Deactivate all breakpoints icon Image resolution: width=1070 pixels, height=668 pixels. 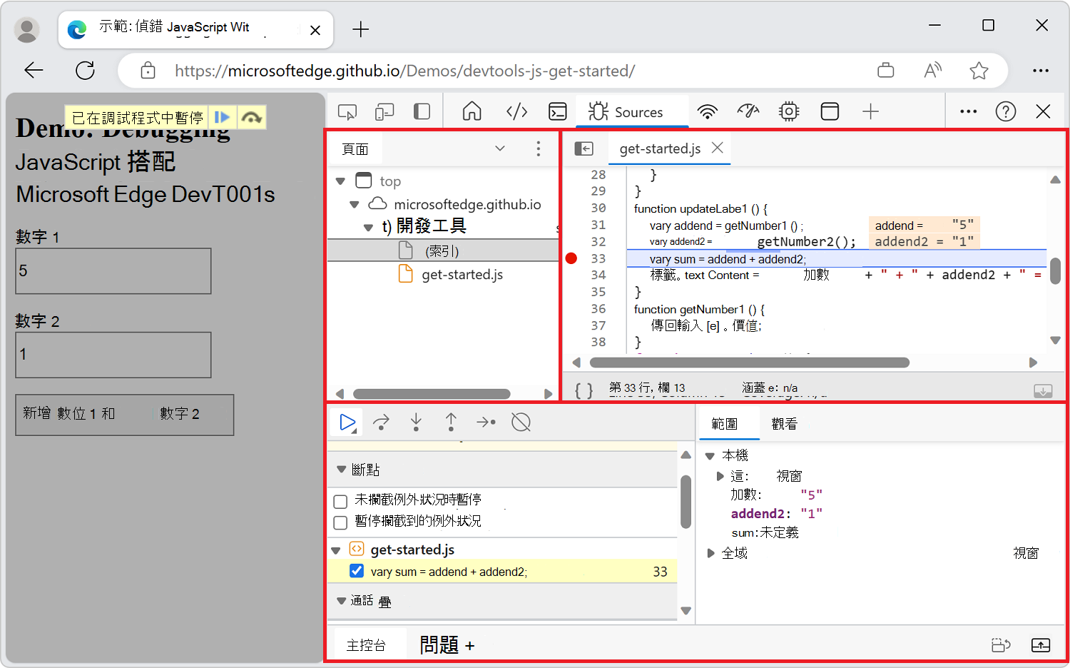521,422
